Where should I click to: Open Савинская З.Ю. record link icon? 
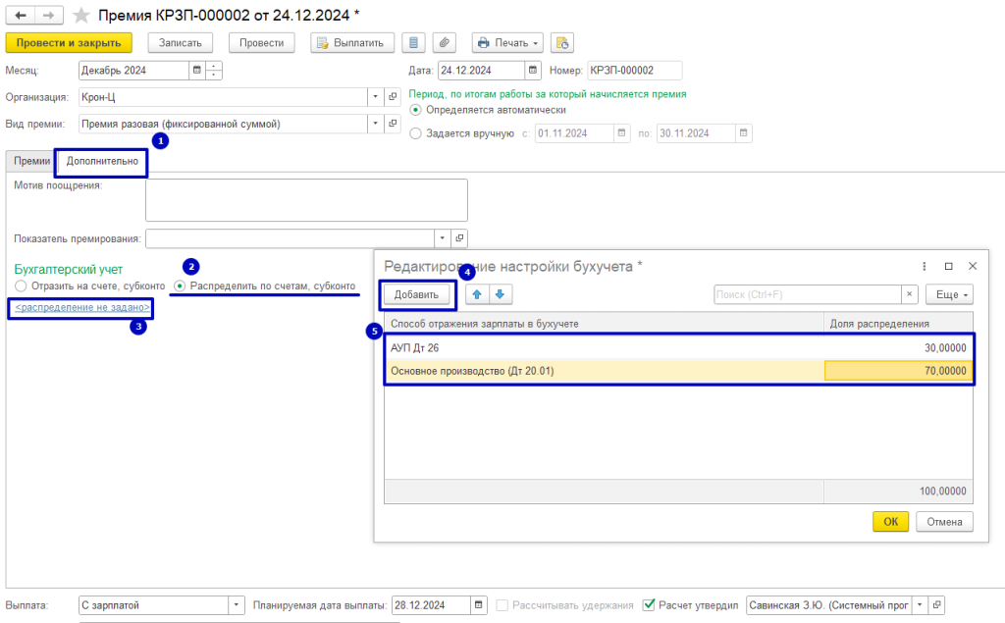936,605
